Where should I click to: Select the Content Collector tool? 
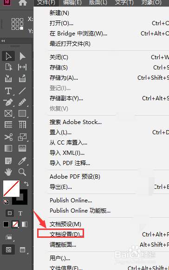[8, 78]
